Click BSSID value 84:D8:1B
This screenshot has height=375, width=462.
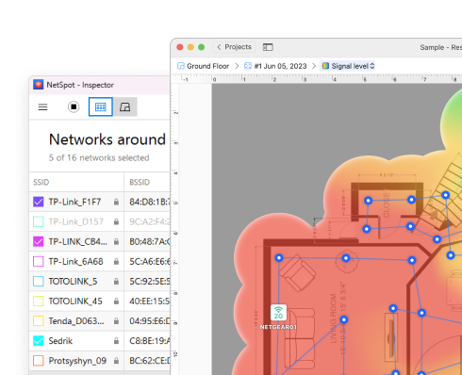point(150,202)
